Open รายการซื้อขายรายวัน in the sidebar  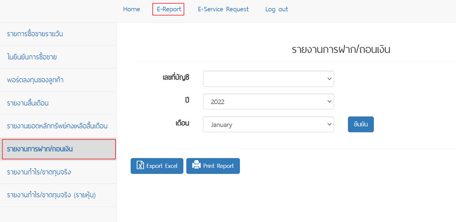click(x=58, y=34)
